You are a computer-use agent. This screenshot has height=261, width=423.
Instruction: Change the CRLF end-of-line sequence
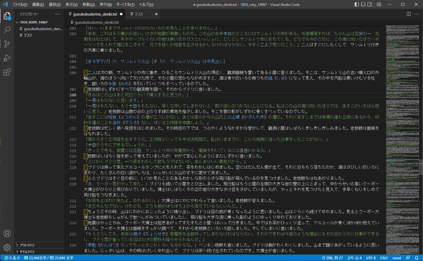[384, 258]
